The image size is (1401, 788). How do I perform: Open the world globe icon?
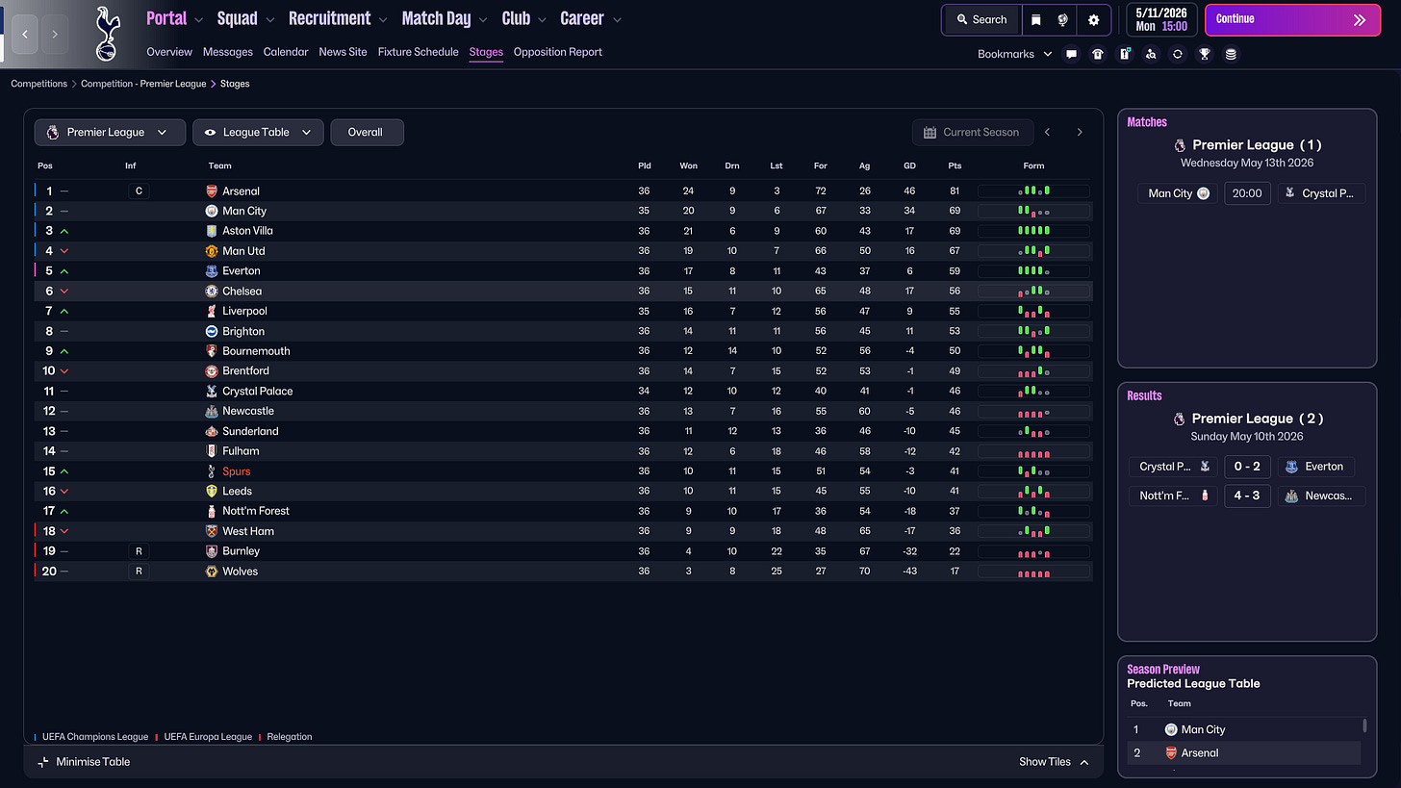click(1063, 19)
